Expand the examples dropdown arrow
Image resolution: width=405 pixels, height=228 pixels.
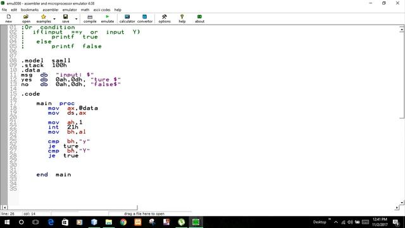pos(54,19)
